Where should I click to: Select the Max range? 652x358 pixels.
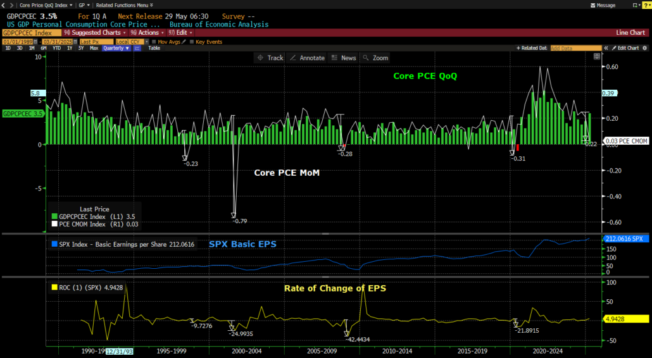94,48
